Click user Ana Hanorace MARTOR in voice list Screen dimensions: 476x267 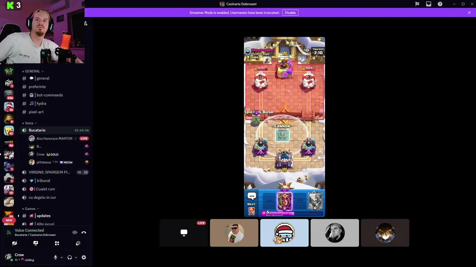point(58,138)
